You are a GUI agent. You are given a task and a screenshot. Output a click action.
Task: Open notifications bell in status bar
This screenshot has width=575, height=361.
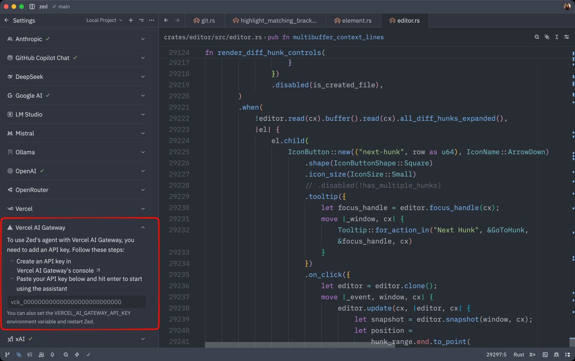pos(52,354)
